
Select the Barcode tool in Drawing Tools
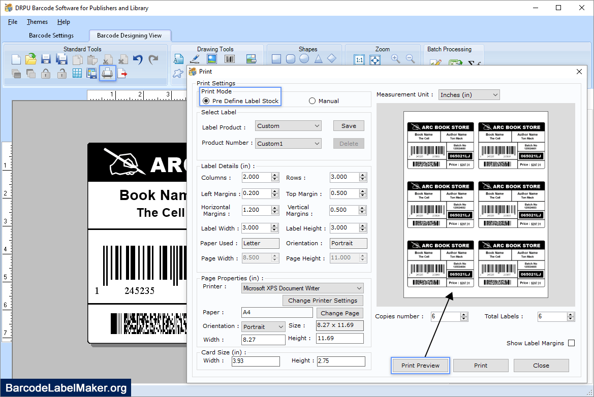pos(230,59)
